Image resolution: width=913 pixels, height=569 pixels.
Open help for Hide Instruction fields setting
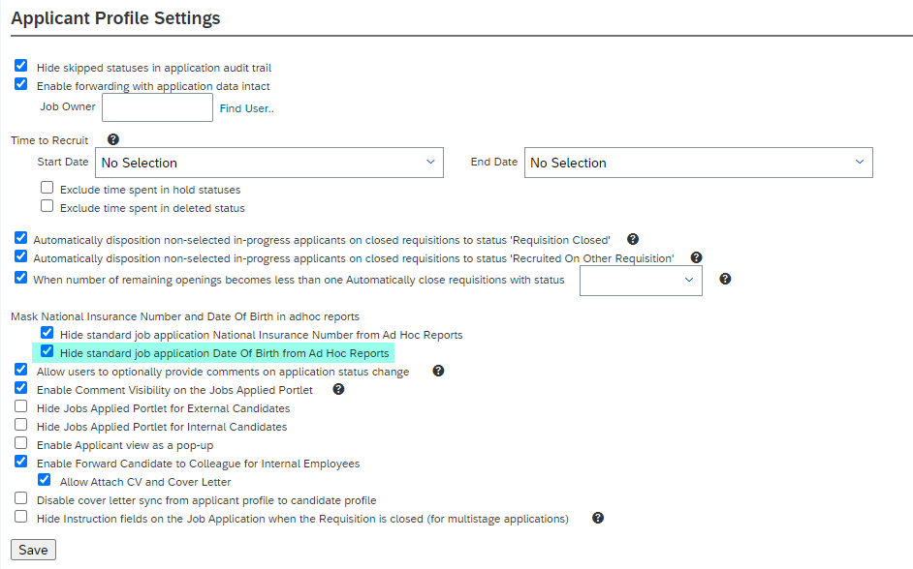coord(598,518)
